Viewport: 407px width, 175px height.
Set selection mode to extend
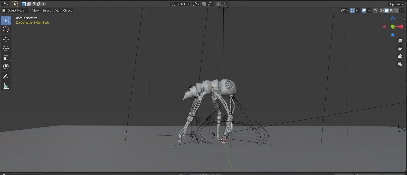coord(29,4)
